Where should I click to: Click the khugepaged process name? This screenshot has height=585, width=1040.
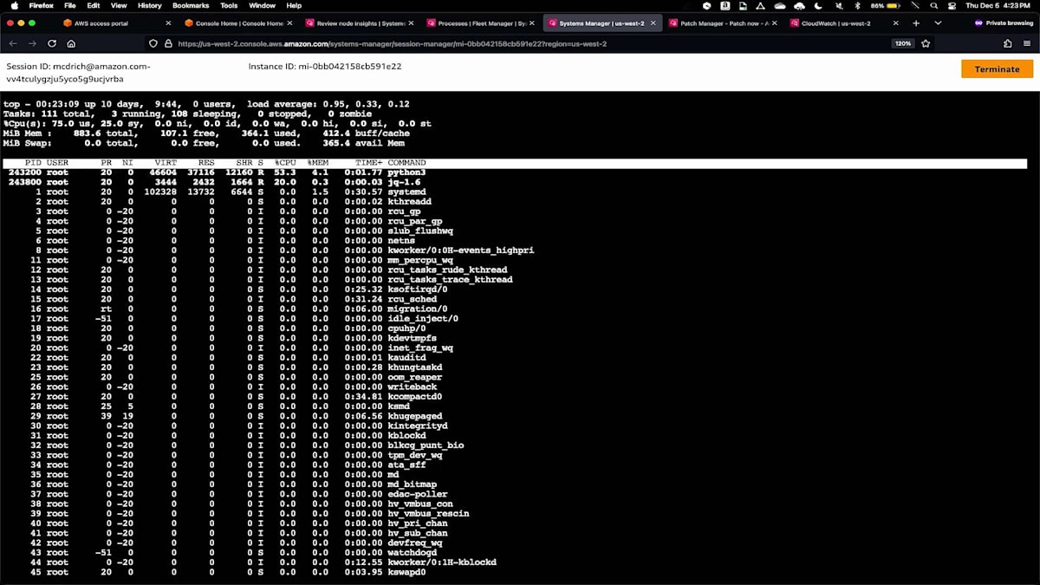(415, 416)
